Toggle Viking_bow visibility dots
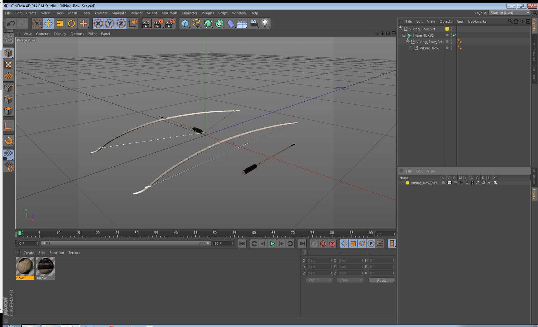The image size is (538, 327). (x=451, y=48)
